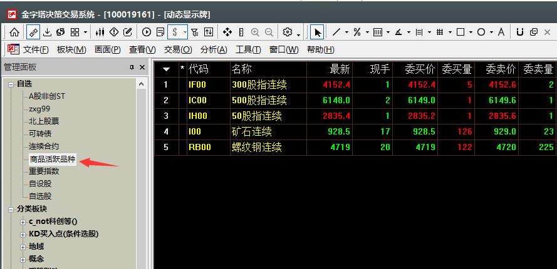Image resolution: width=557 pixels, height=269 pixels.
Task: Select 商品活跃品种 in the tree
Action: 53,160
